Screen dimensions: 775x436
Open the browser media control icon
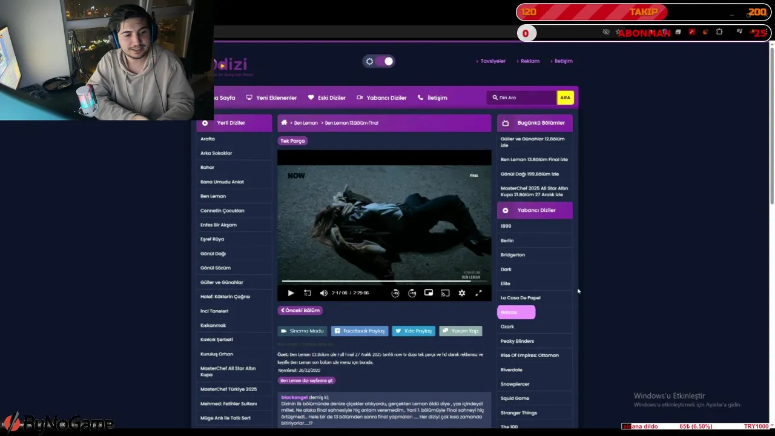tap(739, 32)
